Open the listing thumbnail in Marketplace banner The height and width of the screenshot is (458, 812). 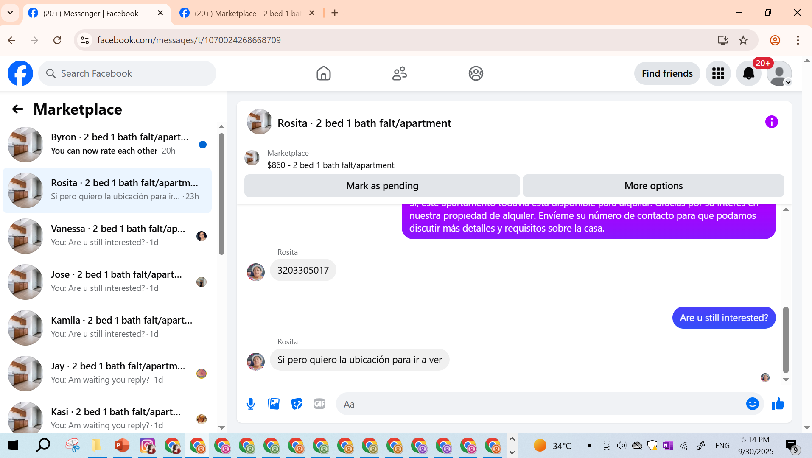tap(252, 158)
